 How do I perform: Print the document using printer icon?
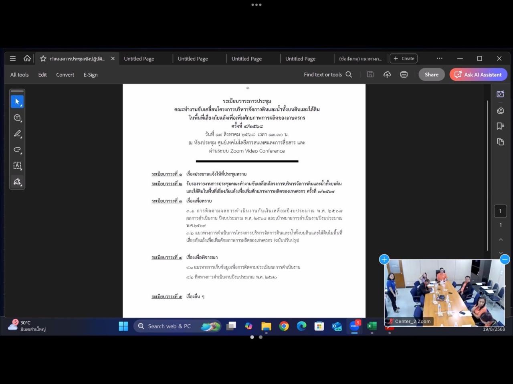pos(404,74)
